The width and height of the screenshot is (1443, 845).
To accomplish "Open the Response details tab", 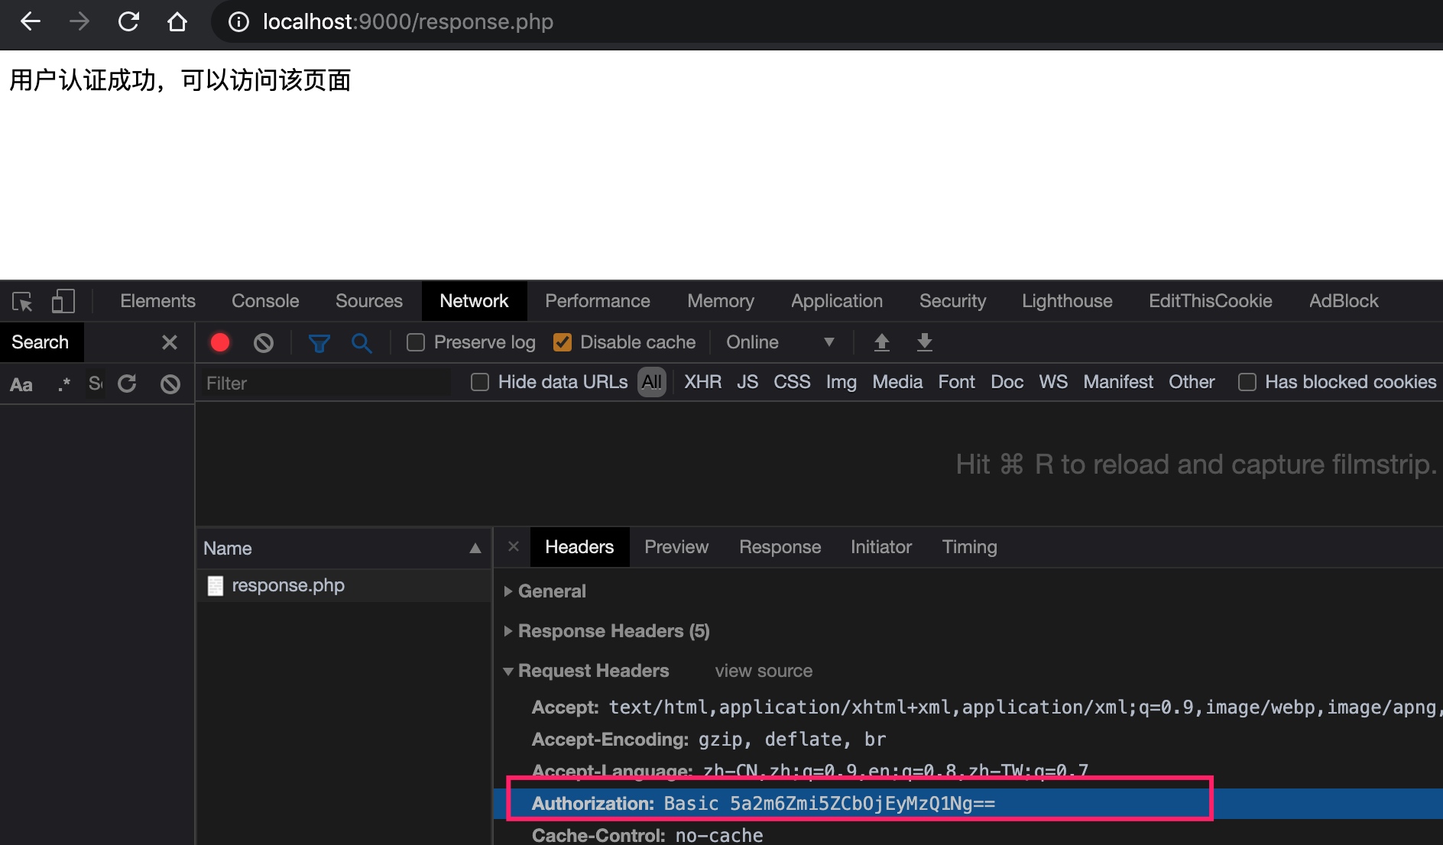I will (780, 547).
